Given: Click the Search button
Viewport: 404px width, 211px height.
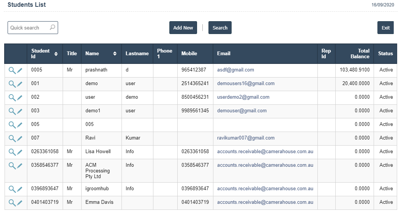Looking at the screenshot, I should click(220, 28).
